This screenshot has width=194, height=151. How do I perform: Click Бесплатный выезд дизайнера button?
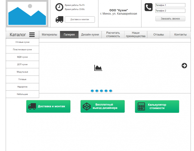coord(103,106)
